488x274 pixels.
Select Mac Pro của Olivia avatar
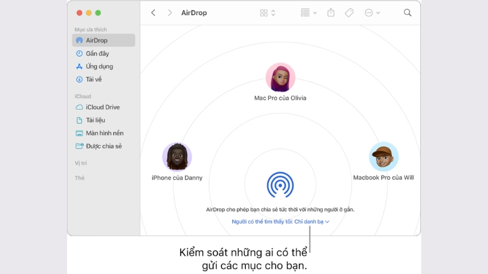[x=280, y=78]
